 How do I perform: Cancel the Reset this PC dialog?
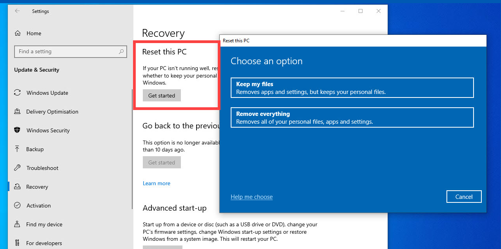click(x=464, y=197)
